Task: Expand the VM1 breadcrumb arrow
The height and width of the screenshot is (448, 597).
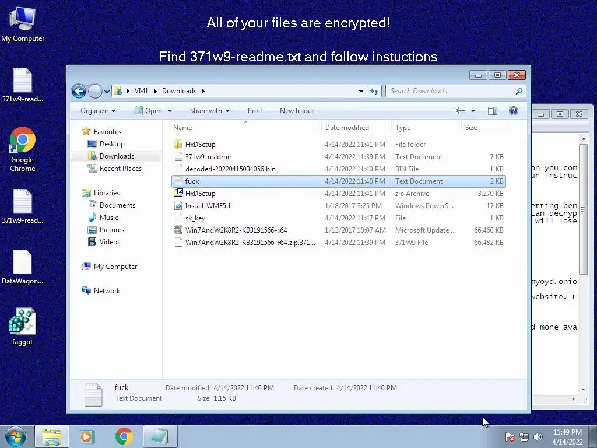Action: tap(155, 91)
